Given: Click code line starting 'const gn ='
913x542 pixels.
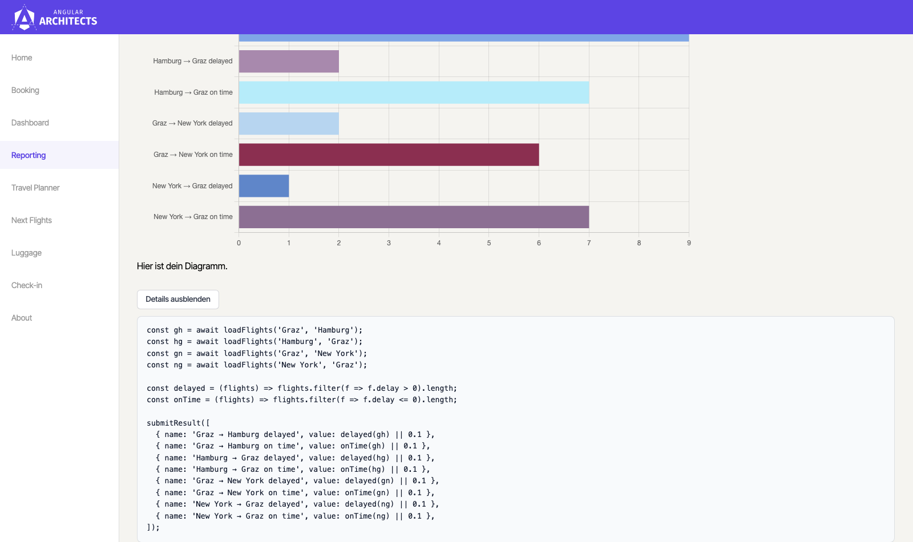Looking at the screenshot, I should coord(257,354).
